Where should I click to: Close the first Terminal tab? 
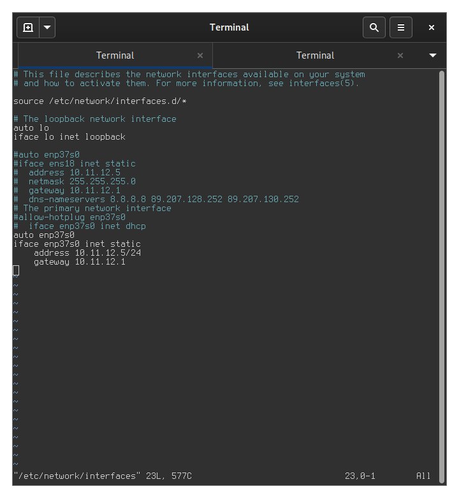pos(200,55)
